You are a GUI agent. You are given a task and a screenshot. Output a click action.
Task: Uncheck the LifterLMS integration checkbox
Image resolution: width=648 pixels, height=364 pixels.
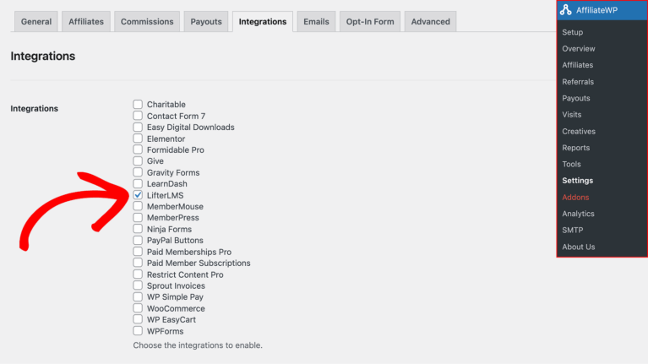[138, 195]
